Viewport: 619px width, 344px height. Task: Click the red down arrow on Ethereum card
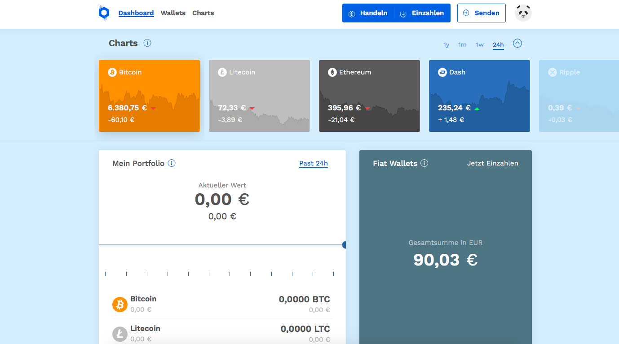(x=367, y=109)
